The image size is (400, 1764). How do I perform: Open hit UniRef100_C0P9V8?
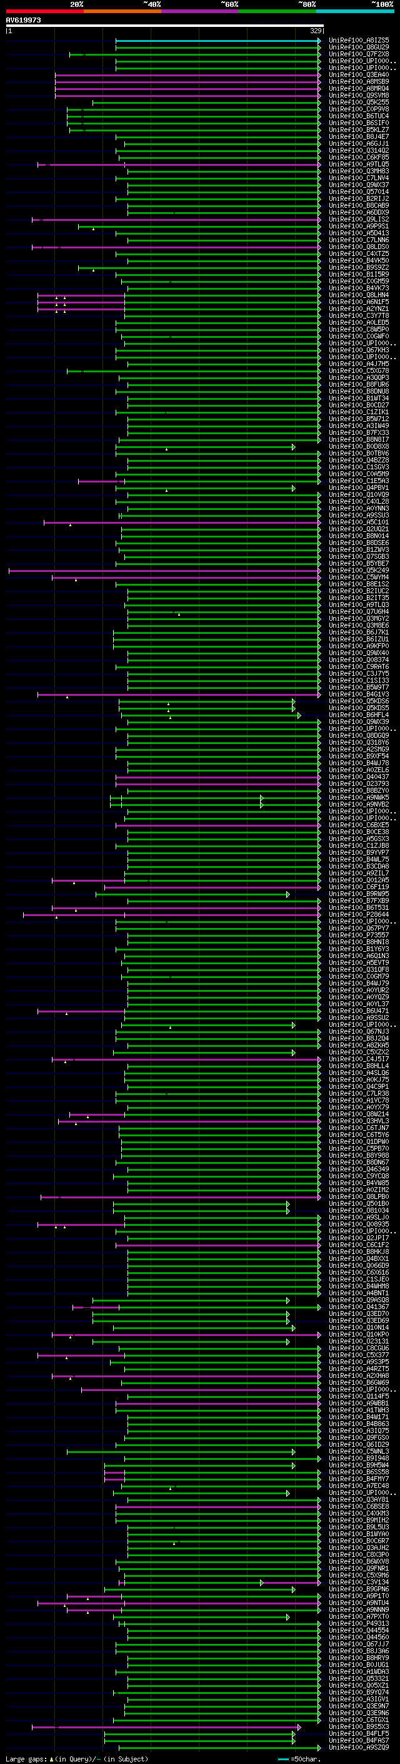pyautogui.click(x=359, y=110)
